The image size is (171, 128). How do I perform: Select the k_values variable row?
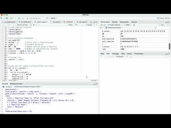134,31
